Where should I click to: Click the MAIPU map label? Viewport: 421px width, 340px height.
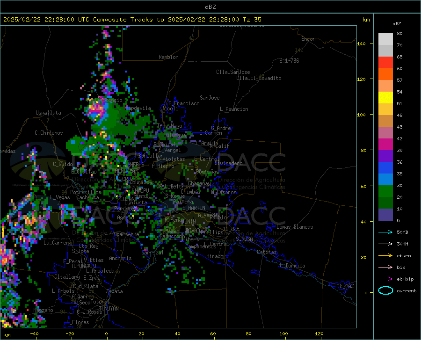pos(142,190)
